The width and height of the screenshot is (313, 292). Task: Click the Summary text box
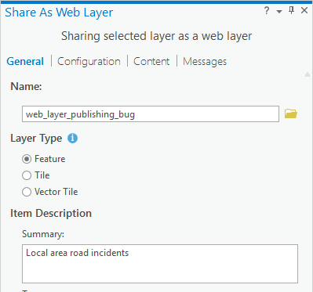160,264
